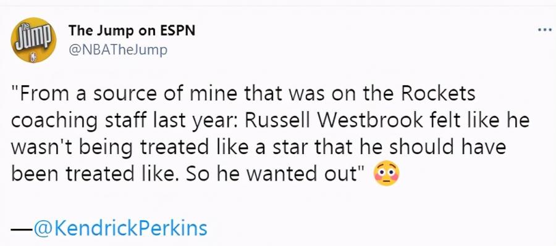Visit the @NBATheJump handle

point(117,51)
